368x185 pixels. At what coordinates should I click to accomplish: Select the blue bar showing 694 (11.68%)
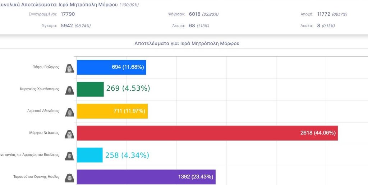(111, 67)
